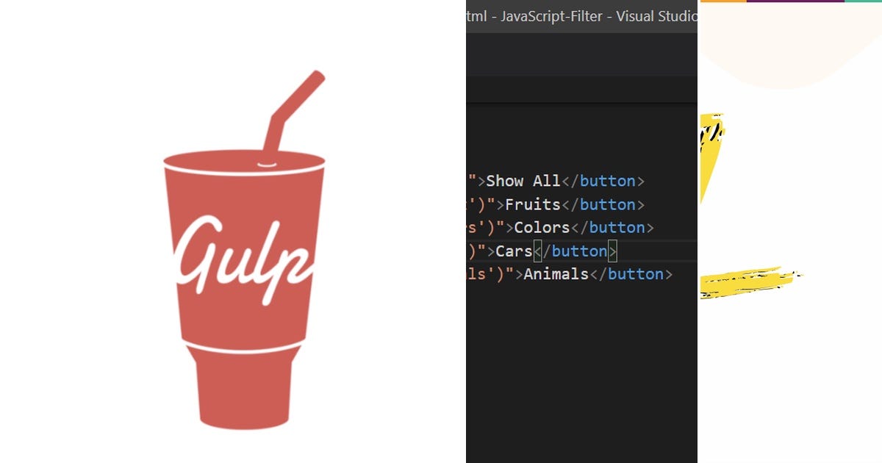Click the dark editor background area

(x=581, y=367)
